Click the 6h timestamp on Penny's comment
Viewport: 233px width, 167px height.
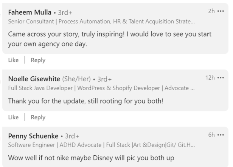[211, 135]
